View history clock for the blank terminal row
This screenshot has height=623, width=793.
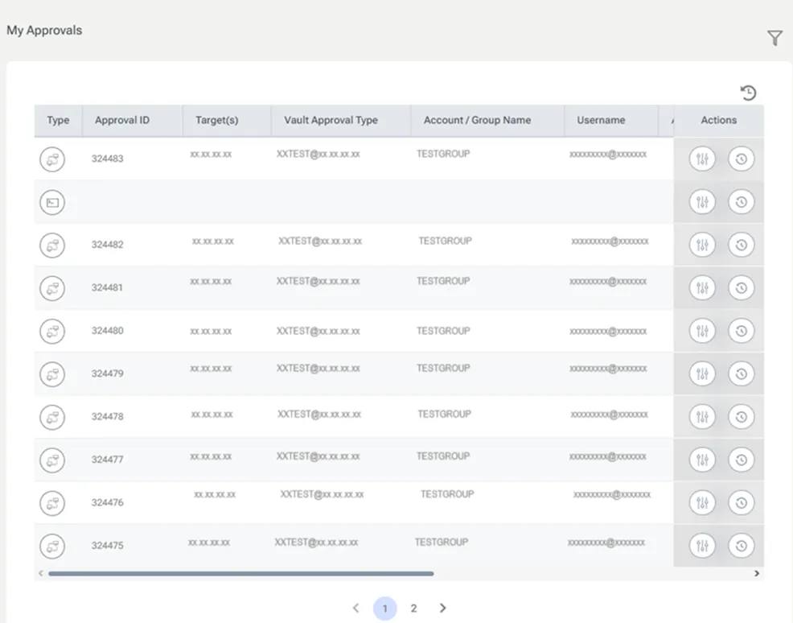tap(741, 202)
